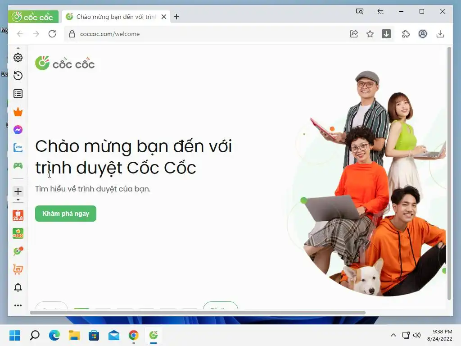Open sidebar settings gear

(x=18, y=58)
